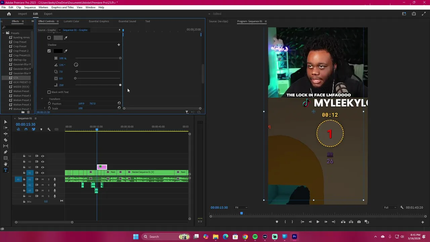This screenshot has height=242, width=430.
Task: Add marker in timeline header
Action: point(41,129)
